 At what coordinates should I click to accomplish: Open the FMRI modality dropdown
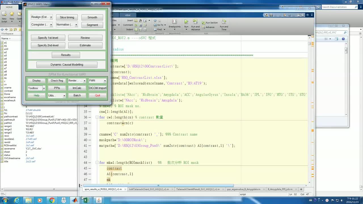tap(98, 81)
